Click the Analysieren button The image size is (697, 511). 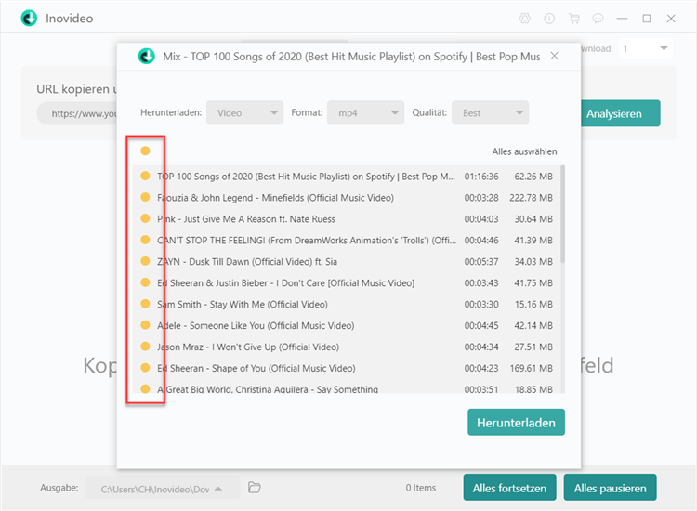pos(620,113)
